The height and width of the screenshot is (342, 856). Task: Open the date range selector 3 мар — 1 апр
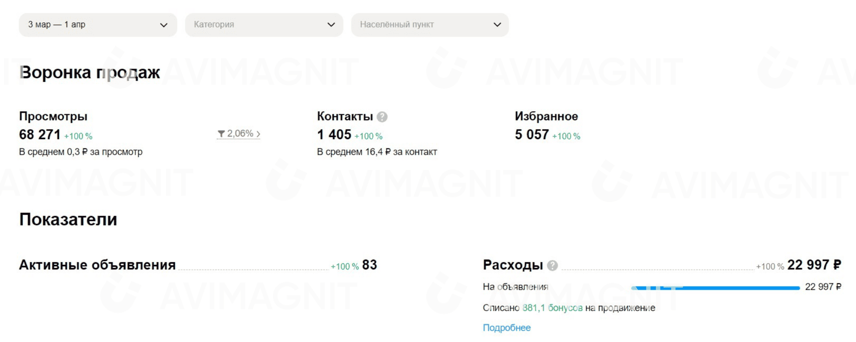(98, 24)
